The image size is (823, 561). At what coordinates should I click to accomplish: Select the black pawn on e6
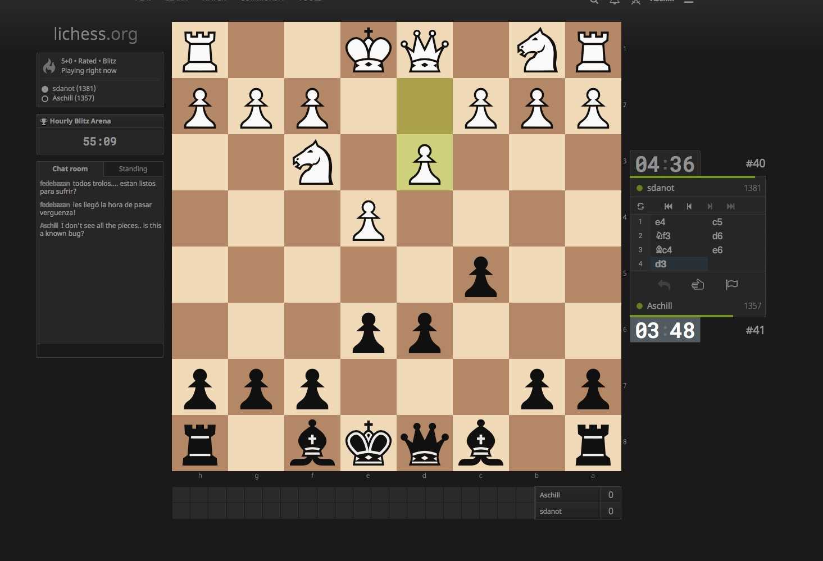click(x=369, y=331)
